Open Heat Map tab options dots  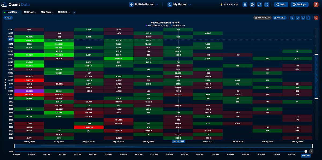(x=19, y=12)
